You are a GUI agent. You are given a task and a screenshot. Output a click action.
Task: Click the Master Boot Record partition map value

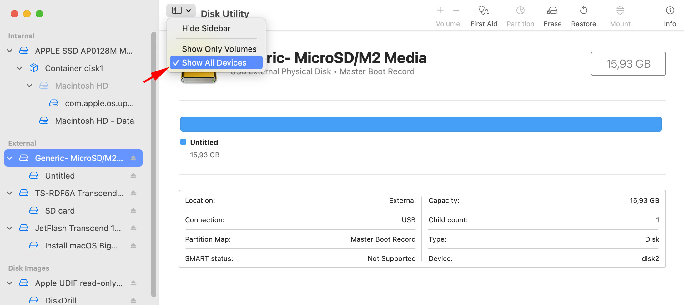[383, 239]
